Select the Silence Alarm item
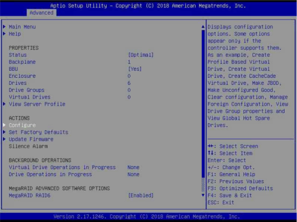The image size is (297, 222). pos(28,146)
